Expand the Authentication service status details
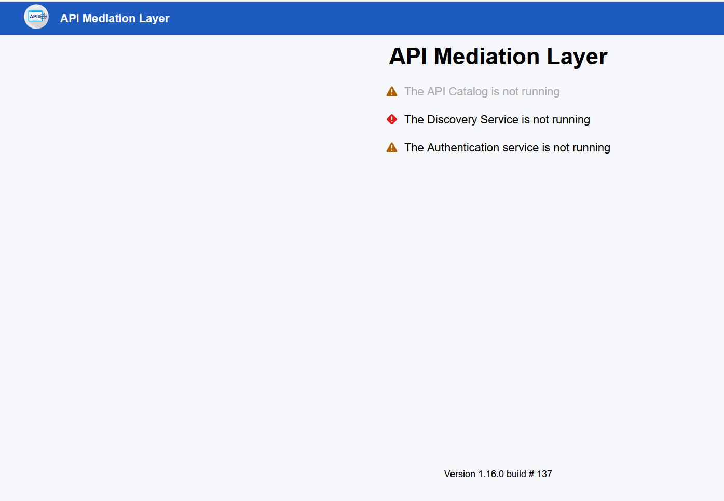Image resolution: width=724 pixels, height=501 pixels. click(x=507, y=147)
